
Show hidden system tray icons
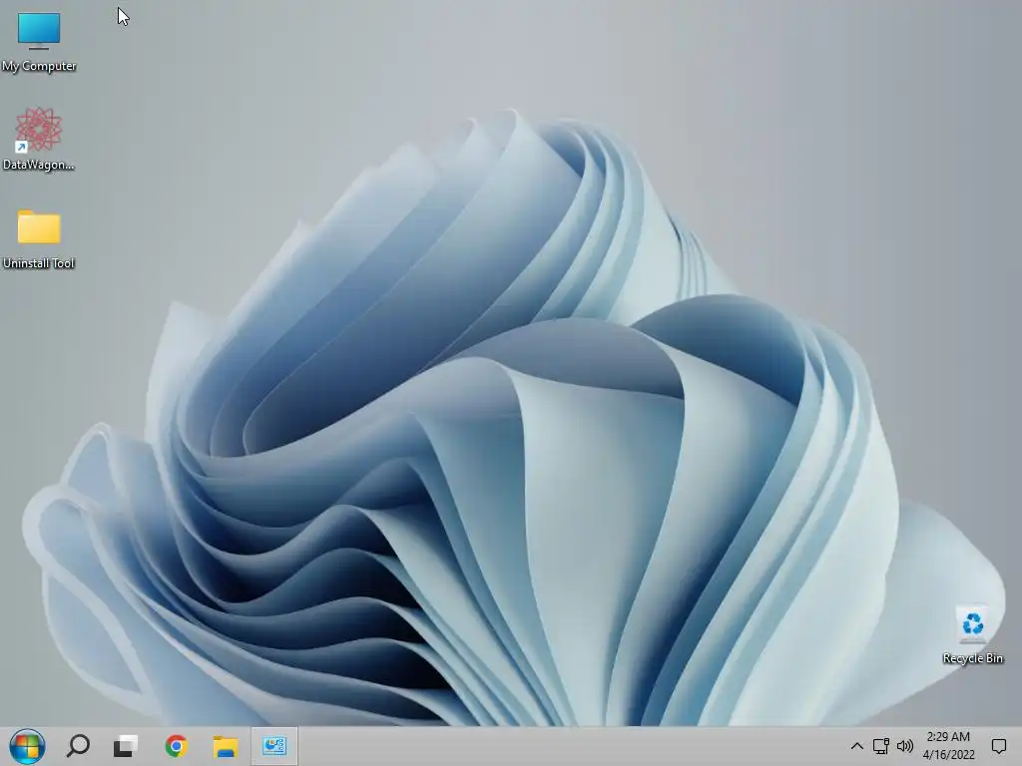[x=857, y=746]
